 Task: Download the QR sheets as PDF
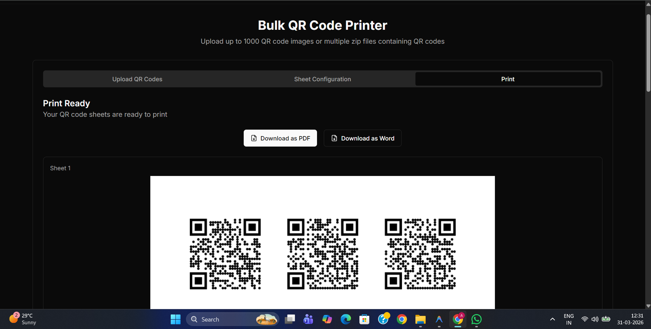click(280, 138)
